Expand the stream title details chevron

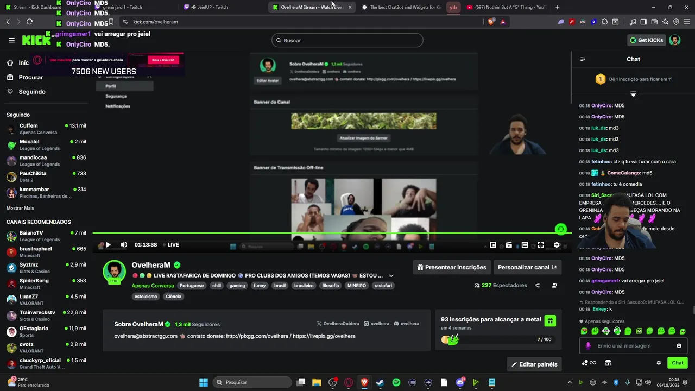391,276
